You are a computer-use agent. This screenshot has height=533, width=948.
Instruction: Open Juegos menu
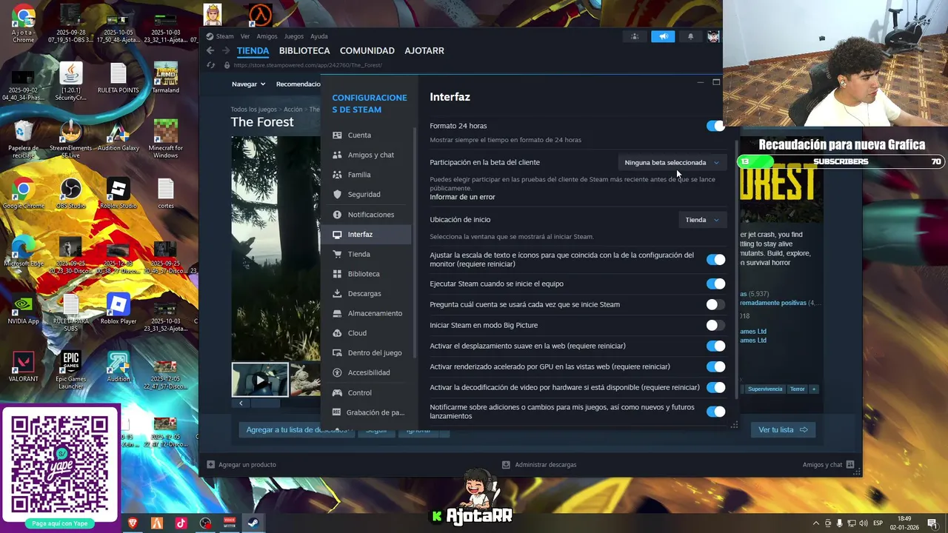[294, 36]
